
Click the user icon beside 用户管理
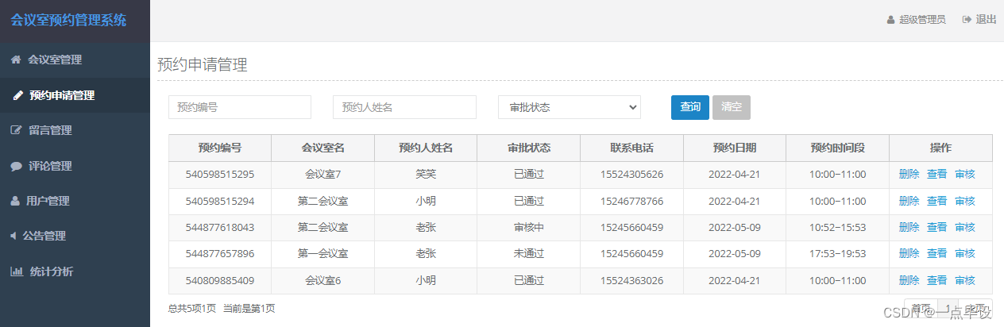[x=15, y=202]
